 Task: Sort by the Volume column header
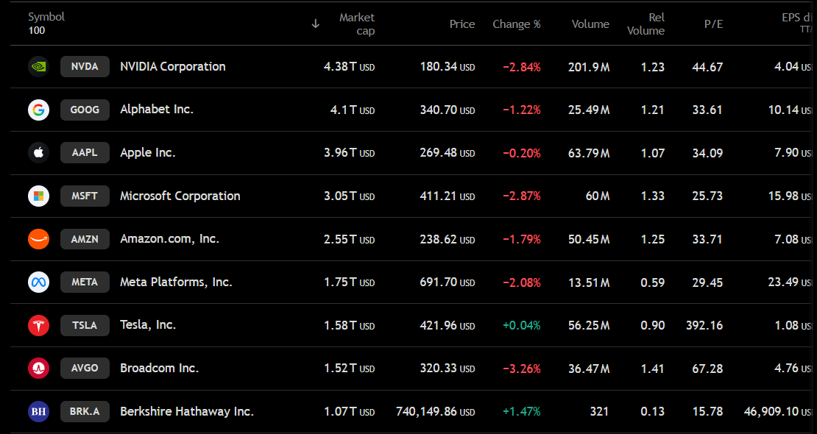click(x=590, y=24)
